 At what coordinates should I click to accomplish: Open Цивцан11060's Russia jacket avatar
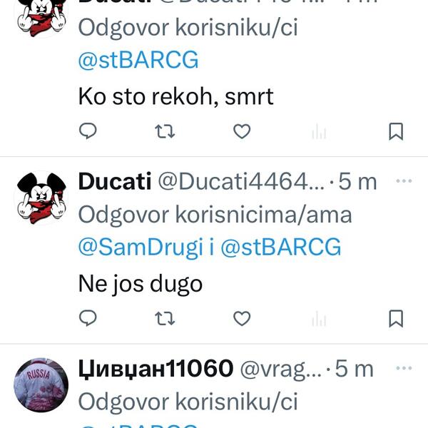tap(41, 385)
